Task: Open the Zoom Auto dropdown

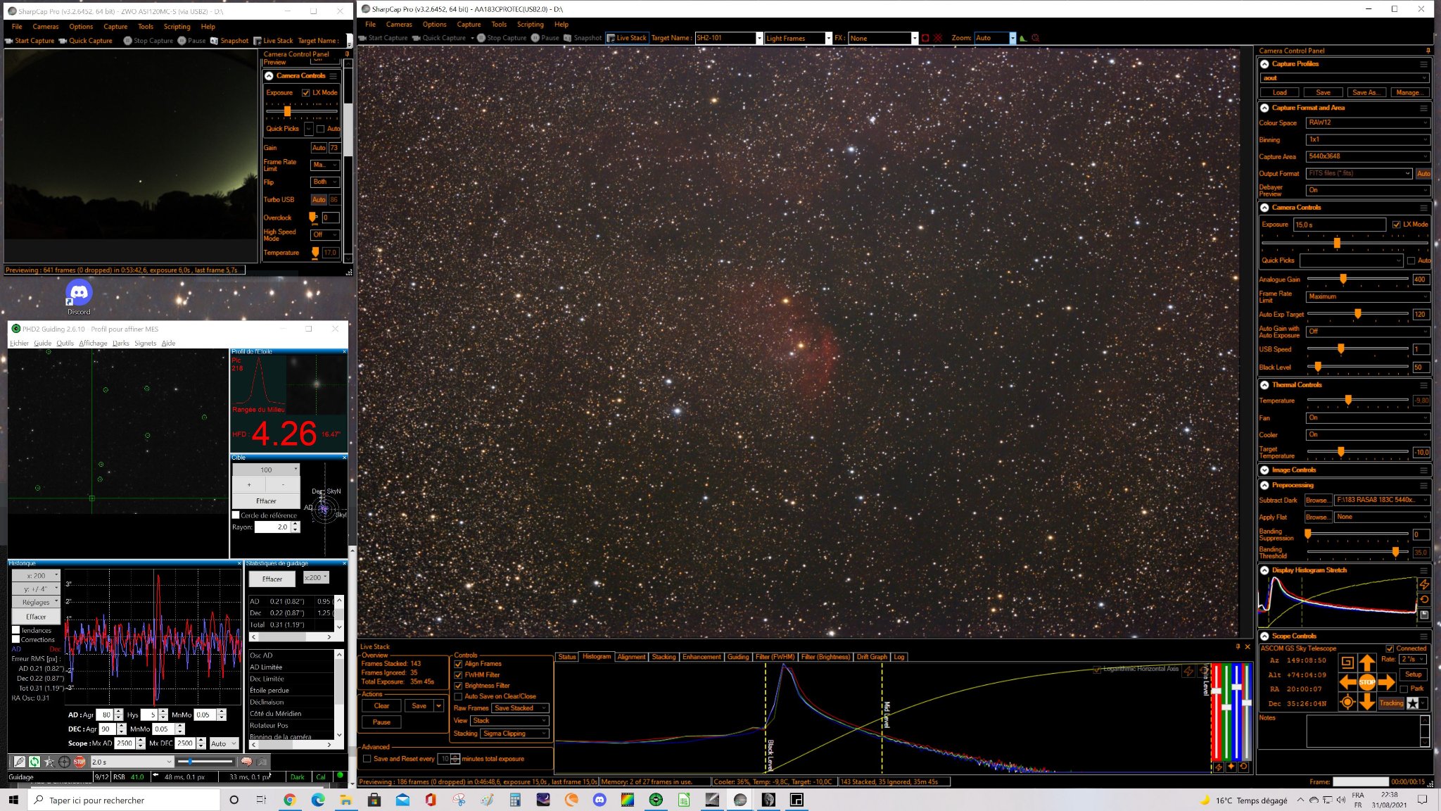Action: click(995, 38)
